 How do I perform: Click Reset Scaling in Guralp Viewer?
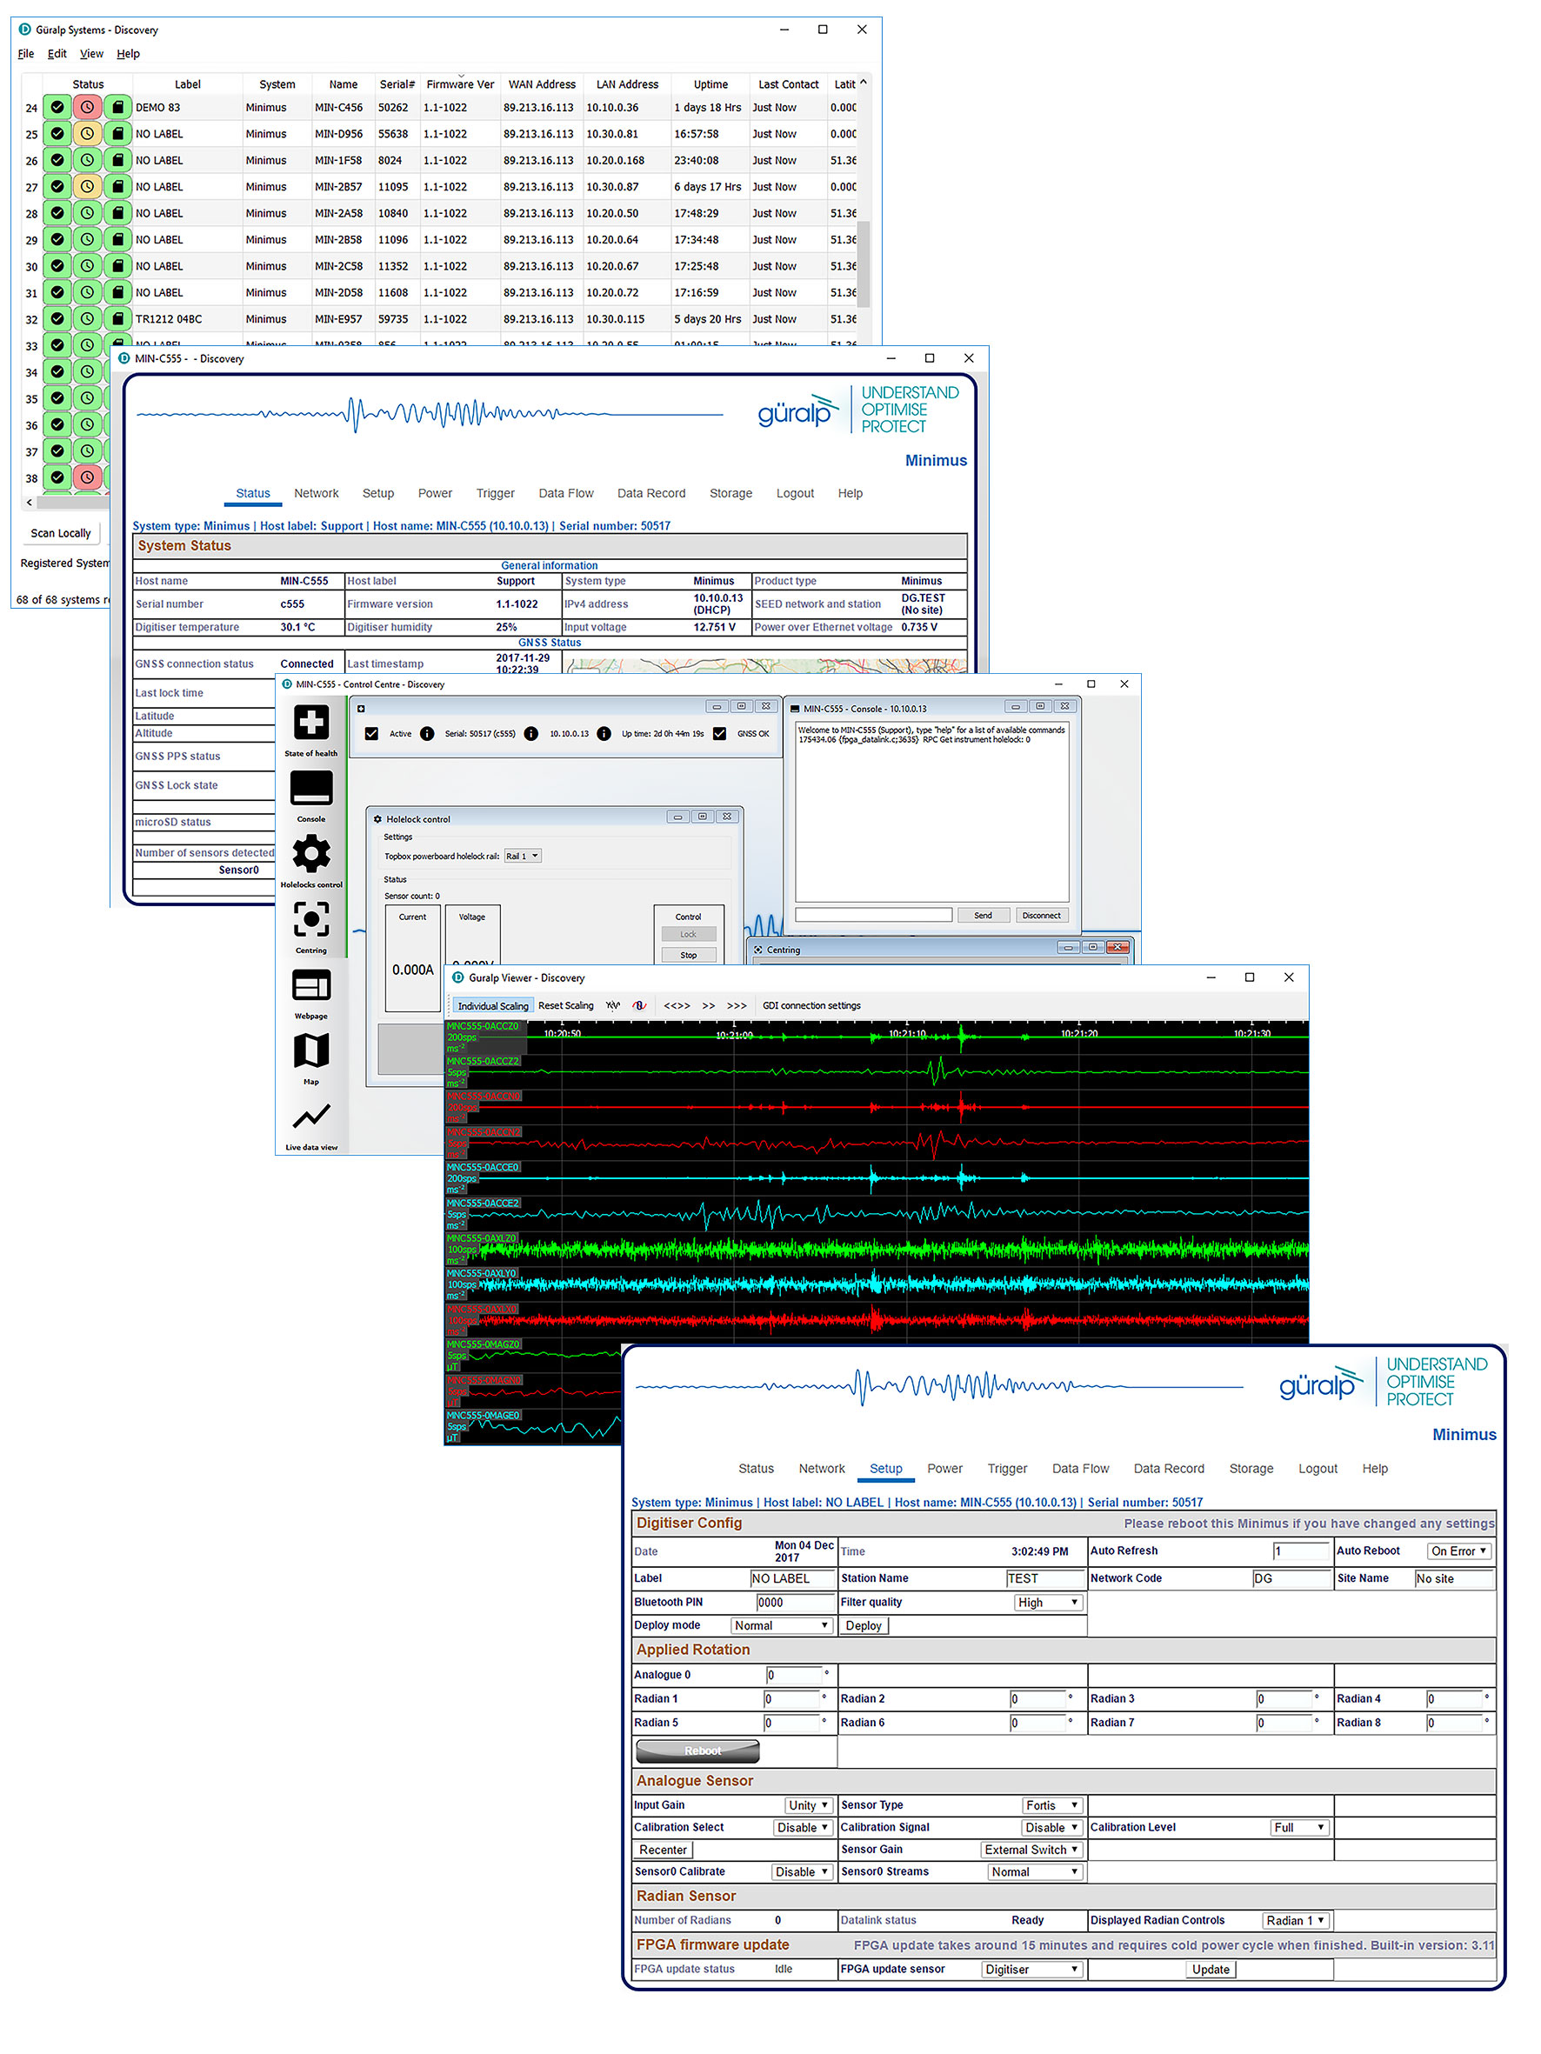tap(565, 1005)
